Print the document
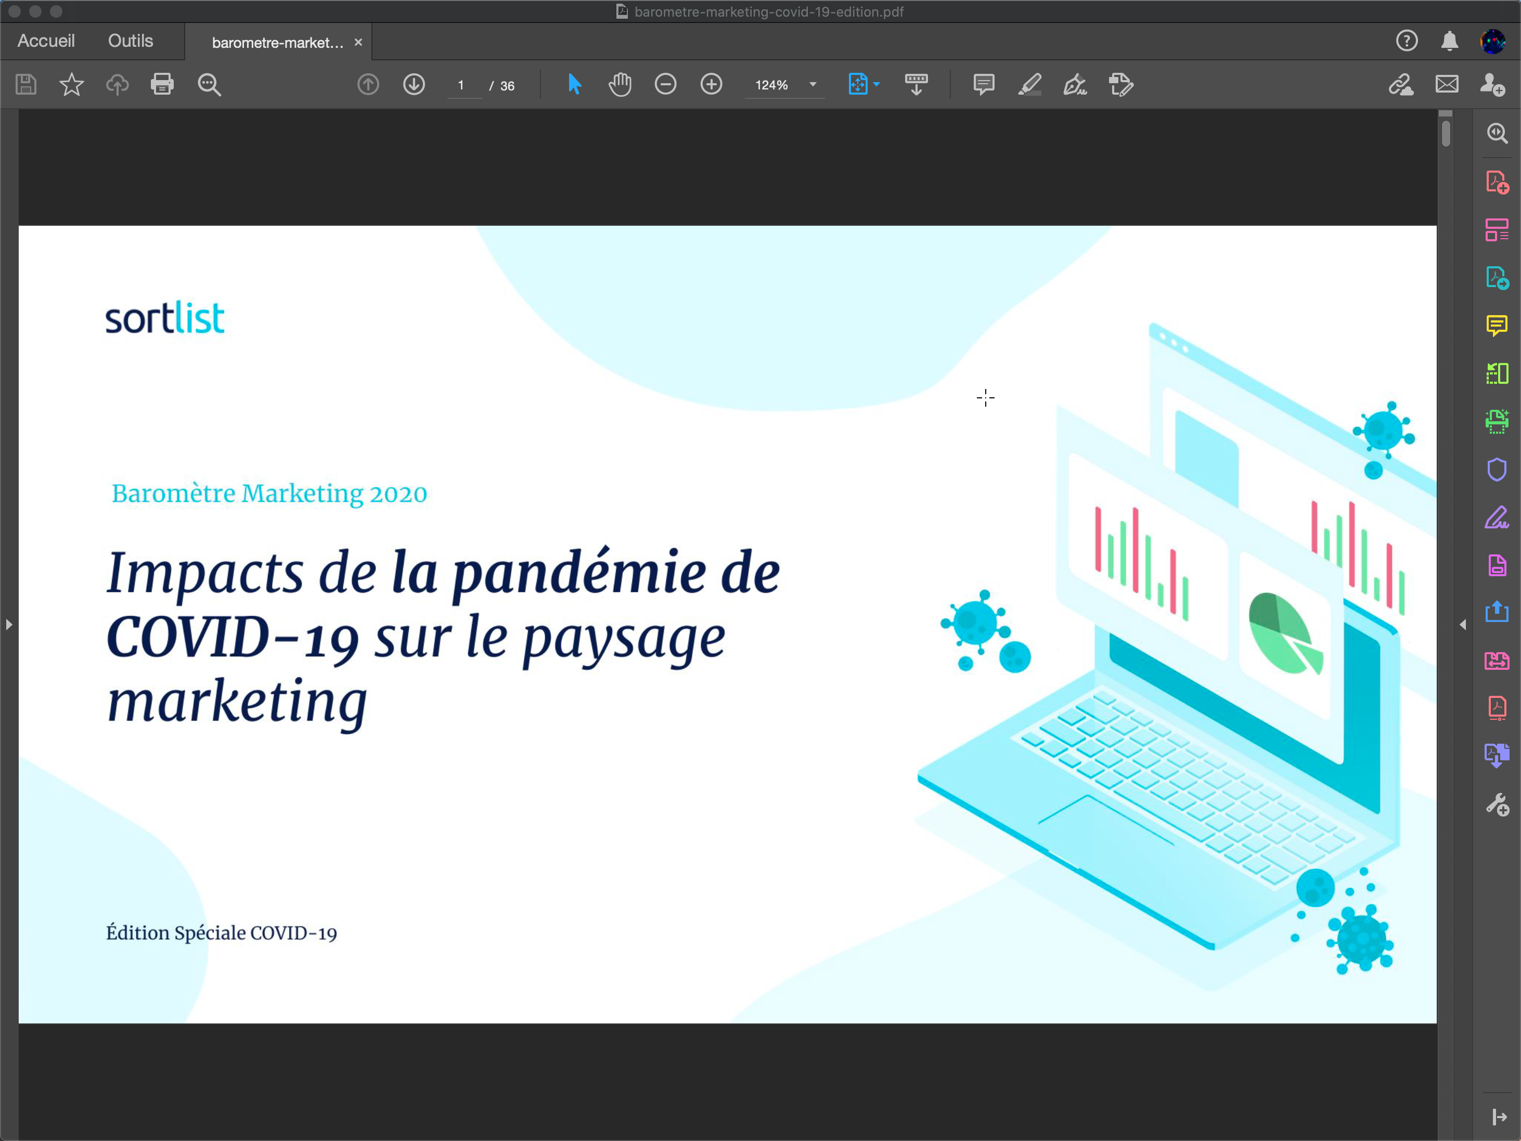Screen dimensions: 1521x1141 click(x=162, y=85)
